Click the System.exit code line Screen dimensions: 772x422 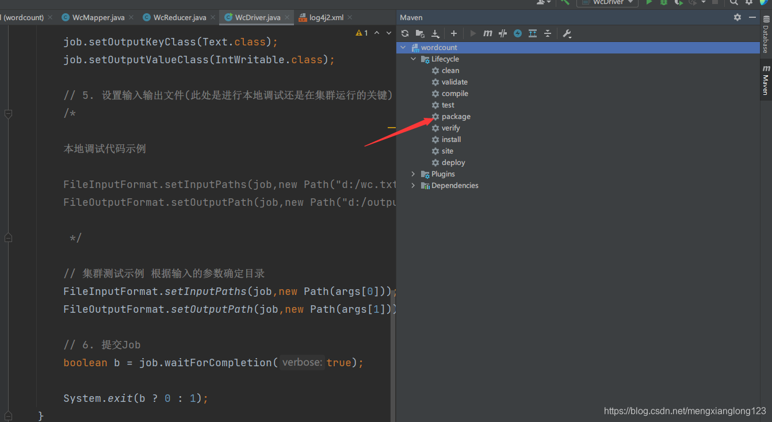pos(136,398)
